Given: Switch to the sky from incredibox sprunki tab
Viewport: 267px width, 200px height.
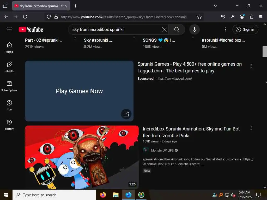Looking at the screenshot, I should [x=41, y=6].
